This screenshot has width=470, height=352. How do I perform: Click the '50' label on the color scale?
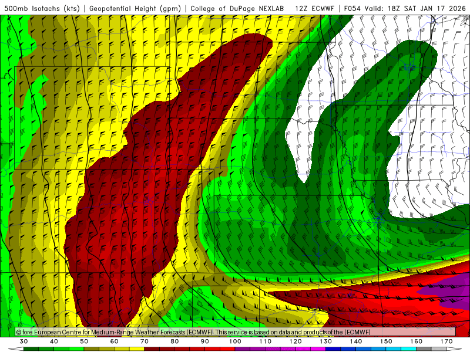(x=84, y=341)
